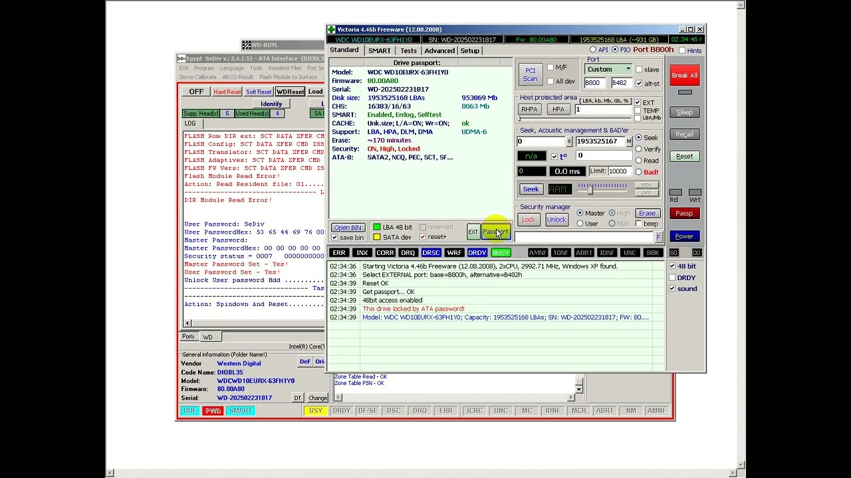This screenshot has height=478, width=851.
Task: Toggle the TEMP checkbox
Action: click(638, 111)
